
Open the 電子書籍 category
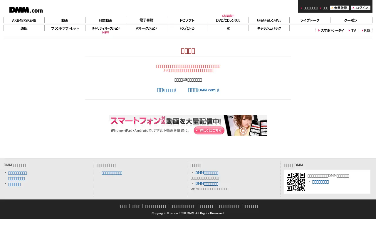[147, 20]
